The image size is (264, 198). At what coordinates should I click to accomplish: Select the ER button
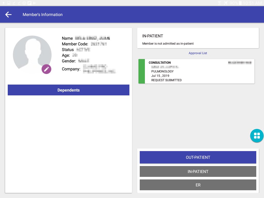coord(198,185)
